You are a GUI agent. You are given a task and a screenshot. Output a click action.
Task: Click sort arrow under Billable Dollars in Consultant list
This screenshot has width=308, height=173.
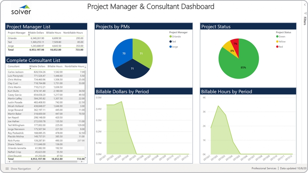pos(30,69)
